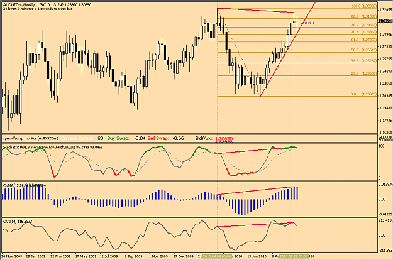The image size is (393, 260).
Task: Click the 22 Mar 2009 date label
Action: pyautogui.click(x=60, y=256)
